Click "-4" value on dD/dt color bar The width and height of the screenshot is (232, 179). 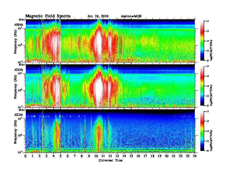coord(207,86)
